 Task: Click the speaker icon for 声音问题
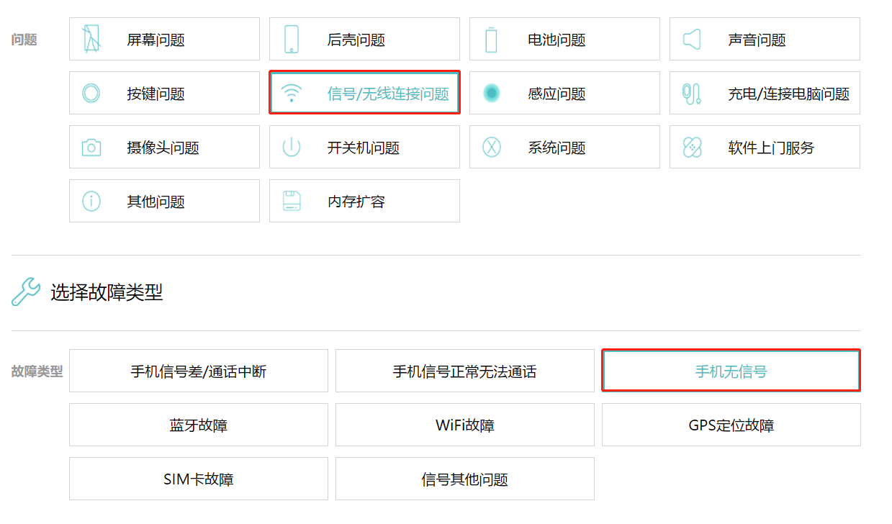[691, 39]
